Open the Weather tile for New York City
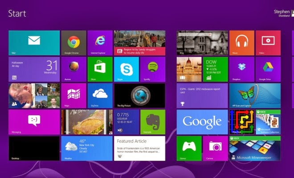This screenshot has width=294, height=178. click(x=87, y=148)
